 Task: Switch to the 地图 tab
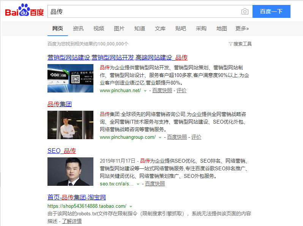click(221, 28)
